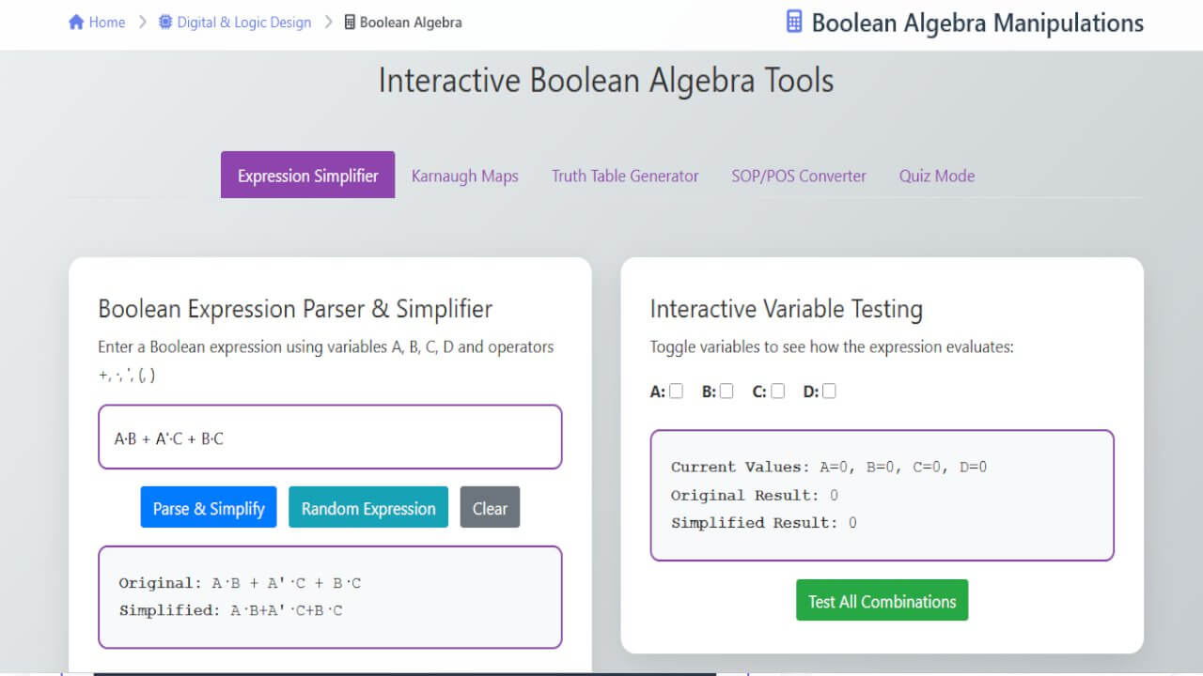Click the Boolean Algebra calculator breadcrumb icon
1203x676 pixels.
point(350,23)
